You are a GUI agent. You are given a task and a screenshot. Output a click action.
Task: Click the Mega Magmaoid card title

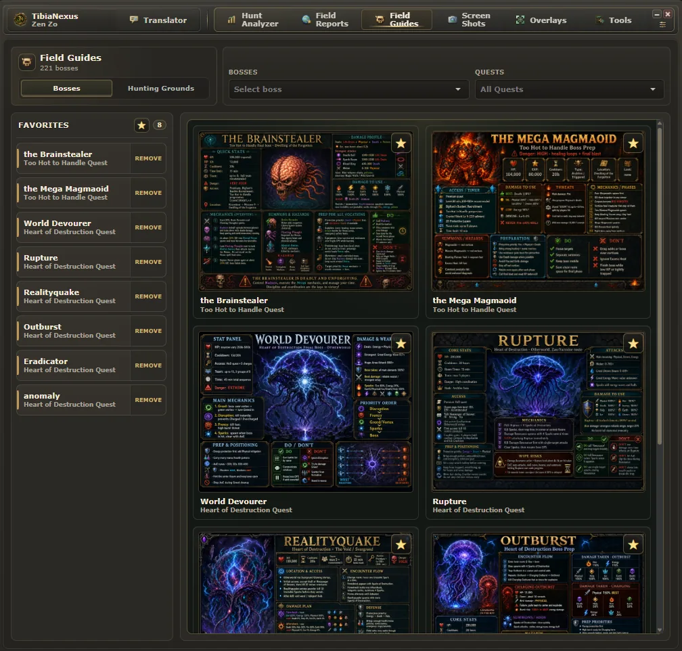pyautogui.click(x=474, y=300)
